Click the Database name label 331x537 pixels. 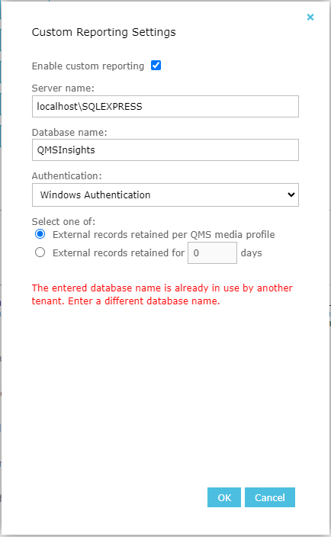[x=69, y=133]
